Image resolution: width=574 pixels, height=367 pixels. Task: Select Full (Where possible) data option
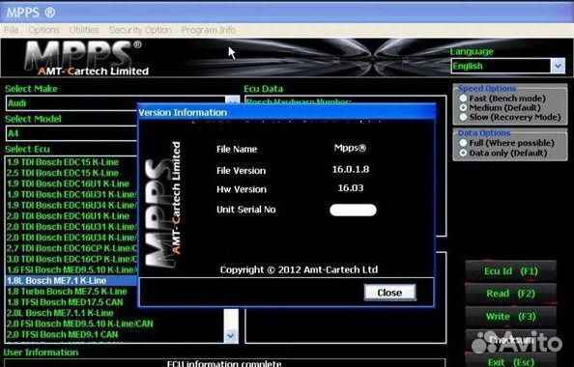463,143
